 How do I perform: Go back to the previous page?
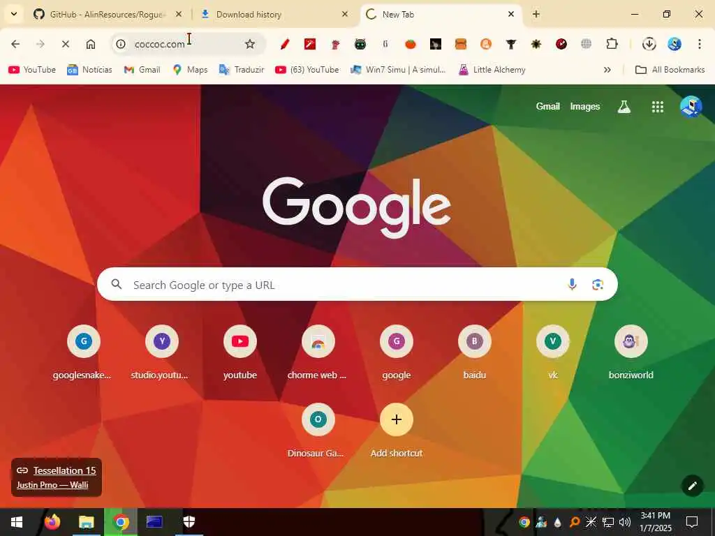pos(15,44)
